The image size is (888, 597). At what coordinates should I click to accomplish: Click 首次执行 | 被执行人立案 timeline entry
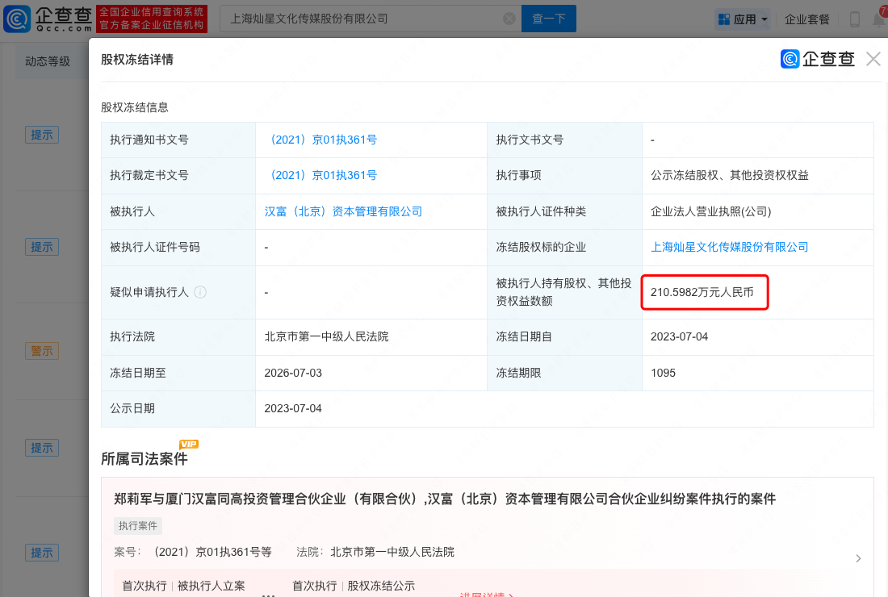pos(183,586)
